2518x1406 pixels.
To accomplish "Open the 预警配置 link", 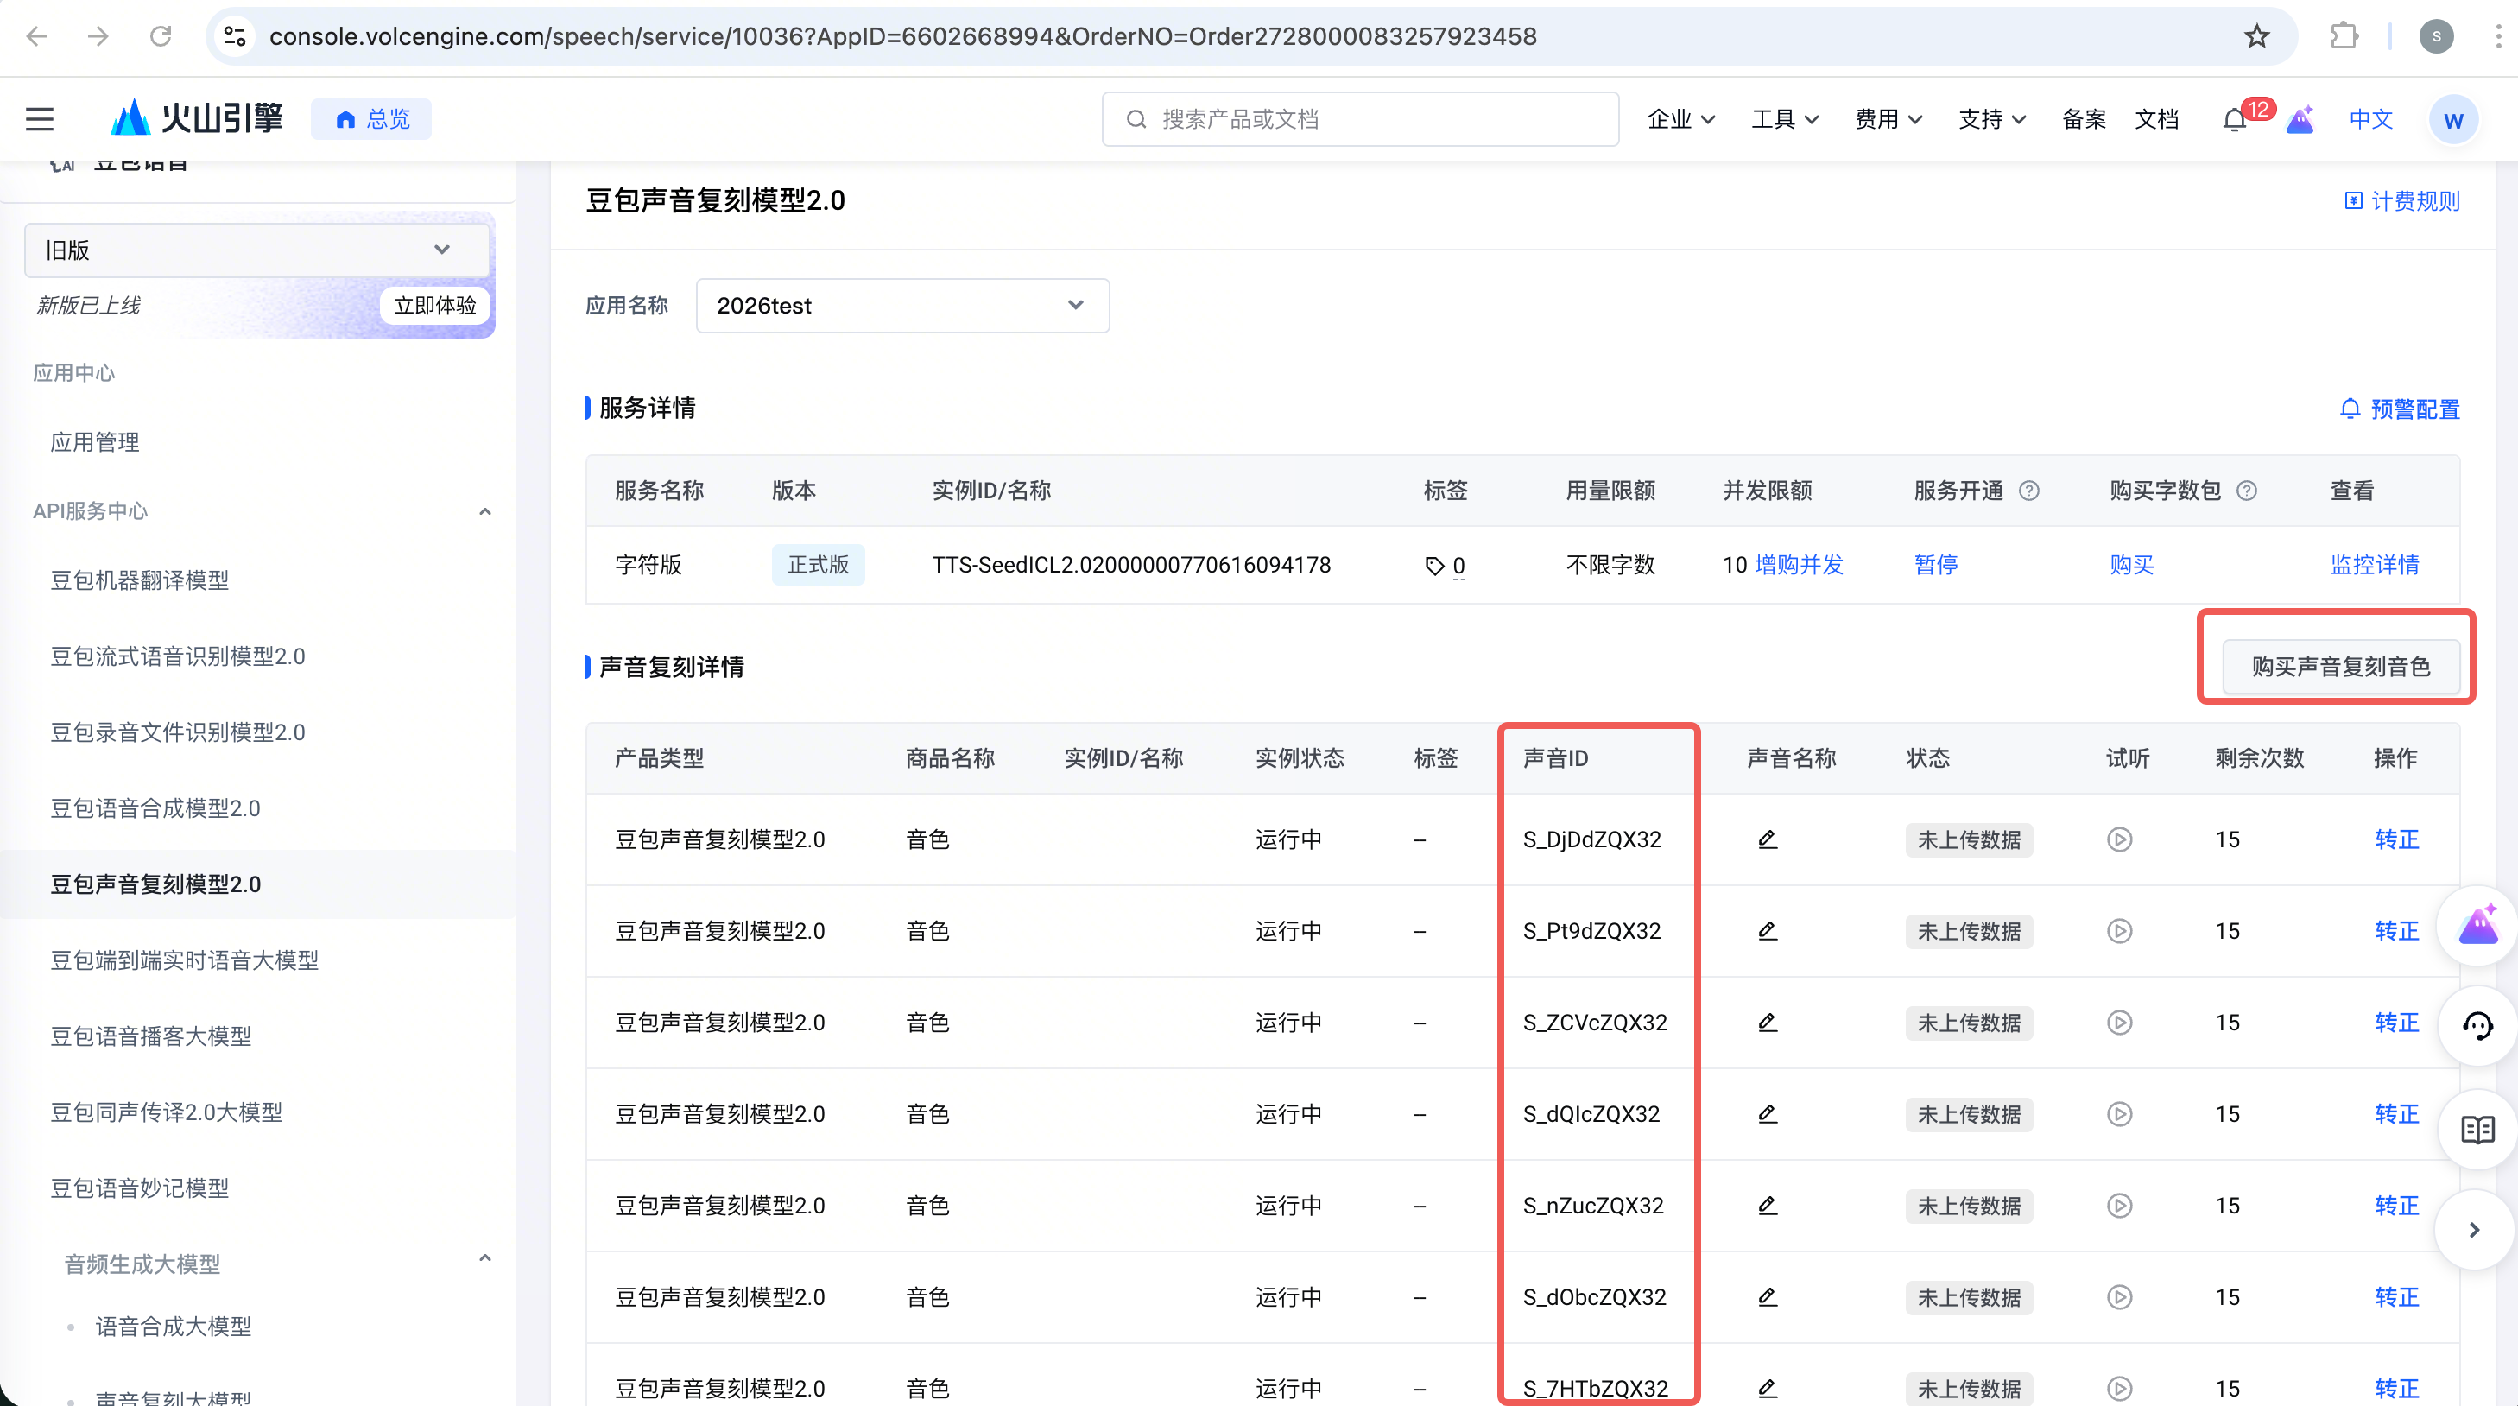I will pos(2400,409).
